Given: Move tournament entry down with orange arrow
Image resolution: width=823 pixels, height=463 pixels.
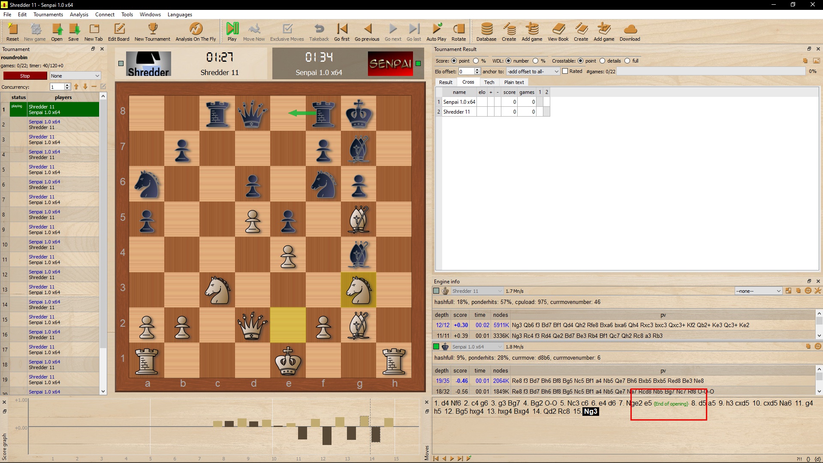Looking at the screenshot, I should click(85, 87).
